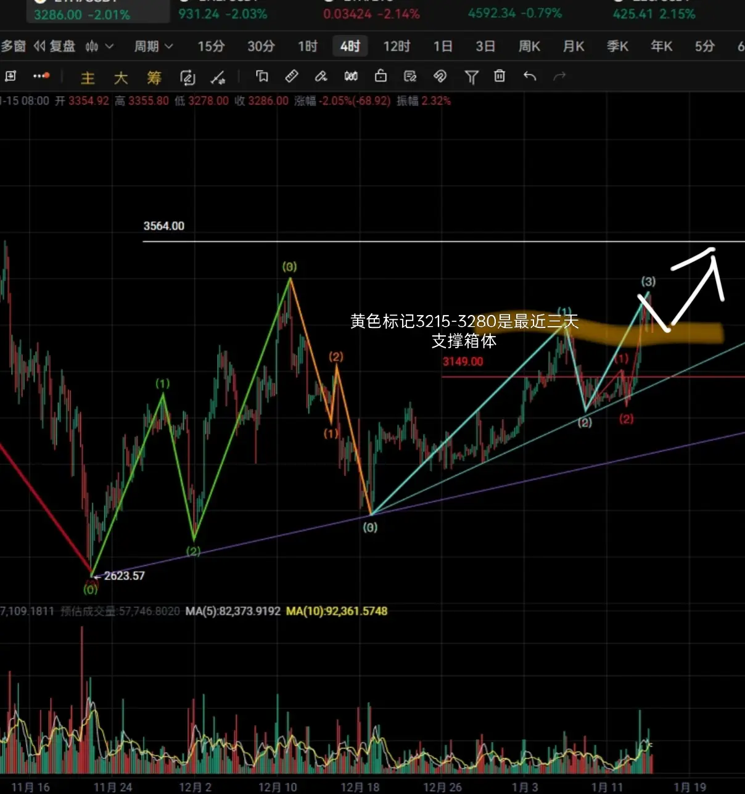
Task: Click the 3286.00 -2.01% ticker
Action: tap(82, 14)
